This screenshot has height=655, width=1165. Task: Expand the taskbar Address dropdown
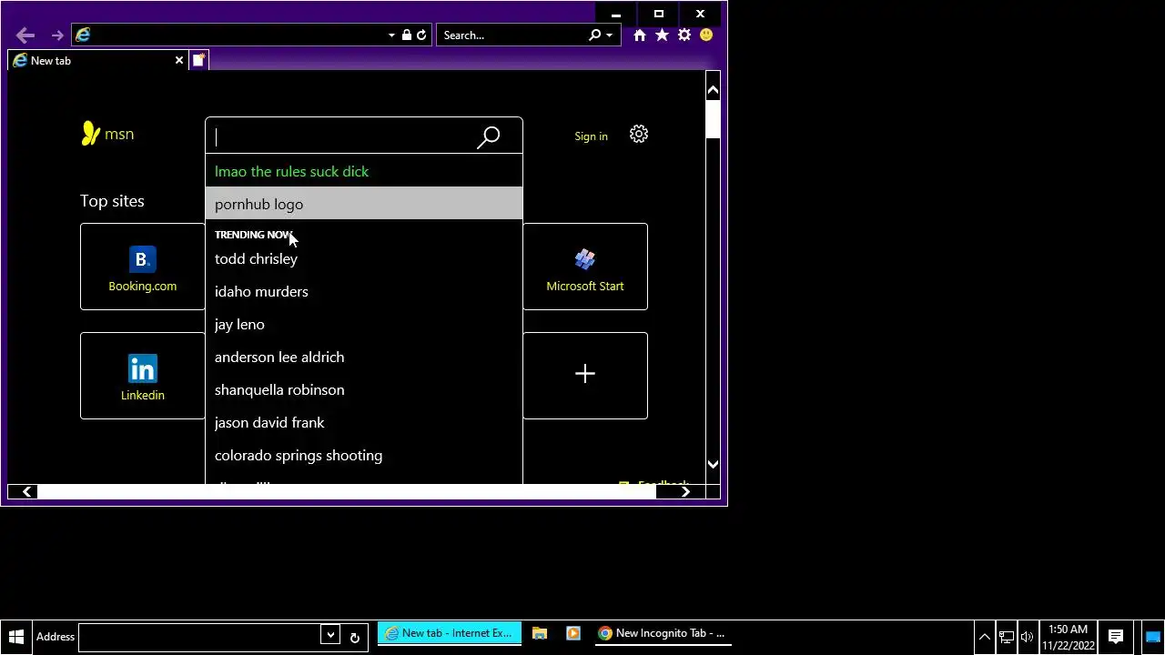(x=330, y=636)
